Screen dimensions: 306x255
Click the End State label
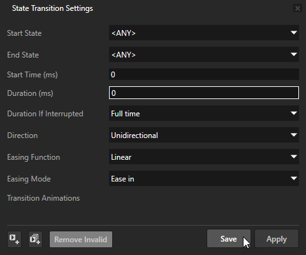pyautogui.click(x=23, y=55)
